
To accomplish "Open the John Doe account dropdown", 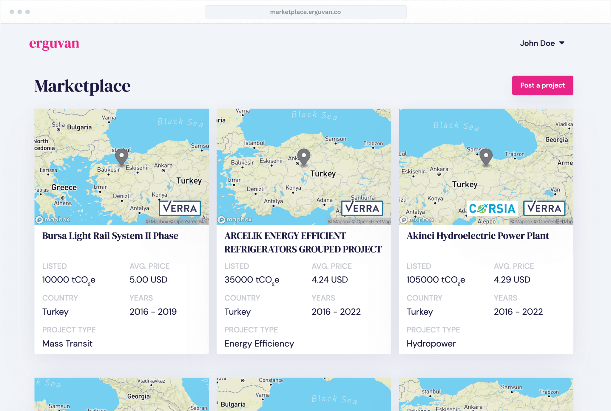I will 542,43.
